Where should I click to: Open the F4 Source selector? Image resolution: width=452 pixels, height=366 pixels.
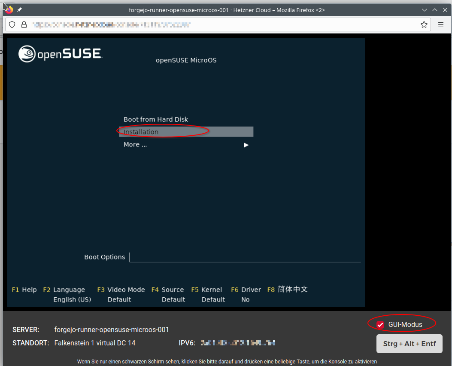[x=167, y=290]
